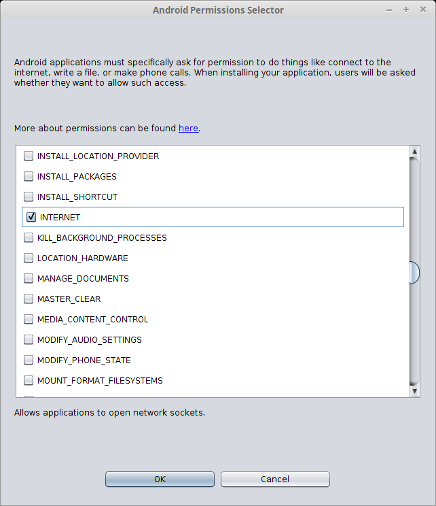Uncheck the INTERNET permission

pyautogui.click(x=31, y=217)
